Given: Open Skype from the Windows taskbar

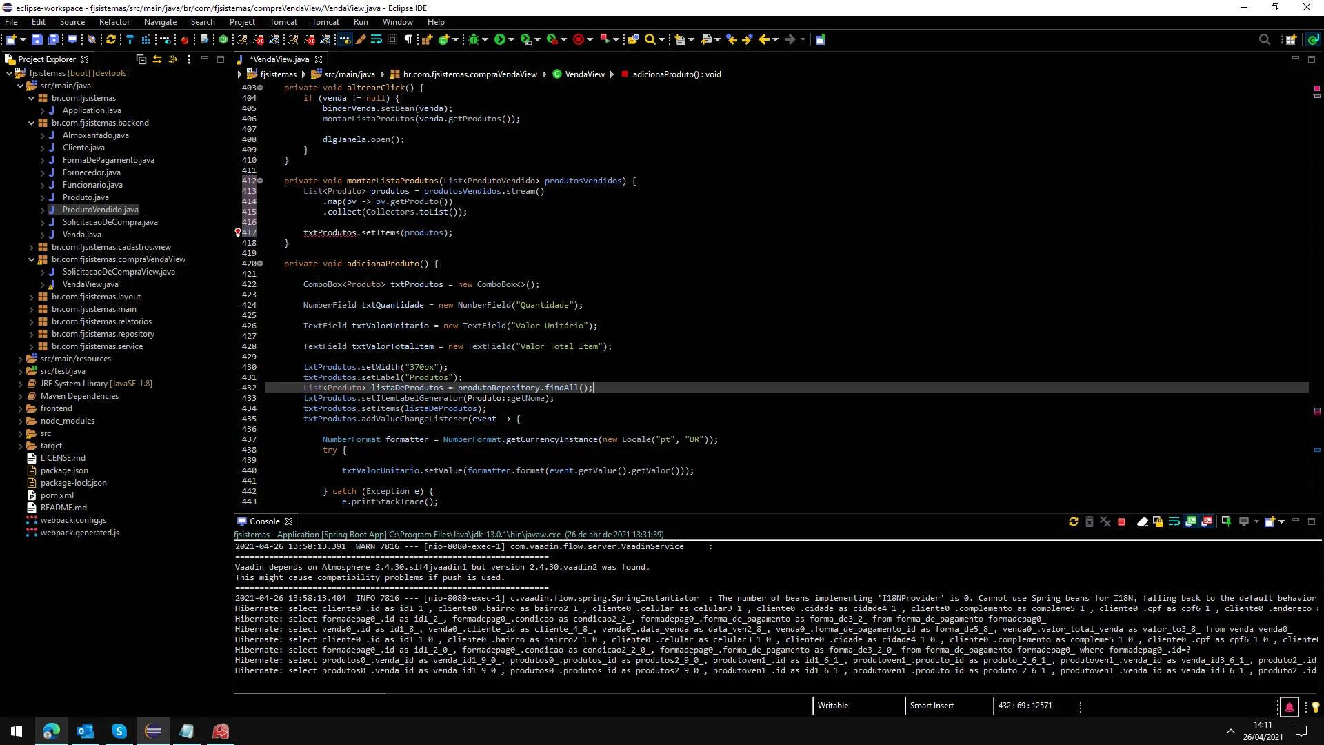Looking at the screenshot, I should 119,731.
